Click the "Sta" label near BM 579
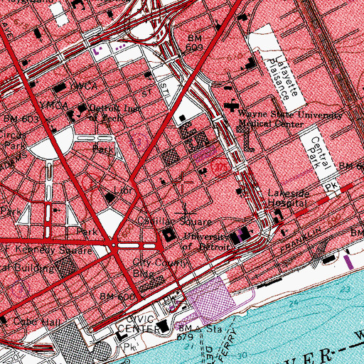 [214, 328]
